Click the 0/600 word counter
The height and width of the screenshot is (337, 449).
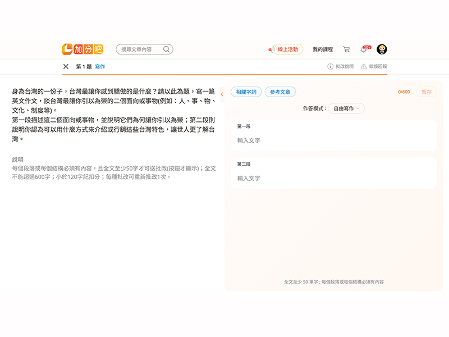[404, 92]
